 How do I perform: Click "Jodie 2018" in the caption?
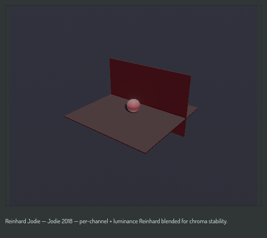[60, 221]
